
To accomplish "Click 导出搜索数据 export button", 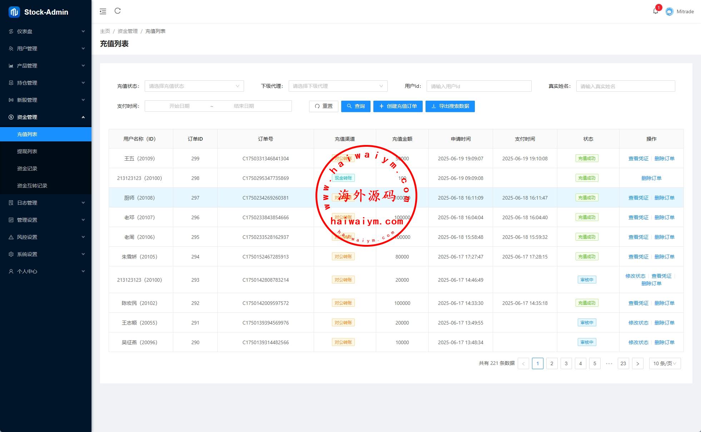I will tap(450, 106).
